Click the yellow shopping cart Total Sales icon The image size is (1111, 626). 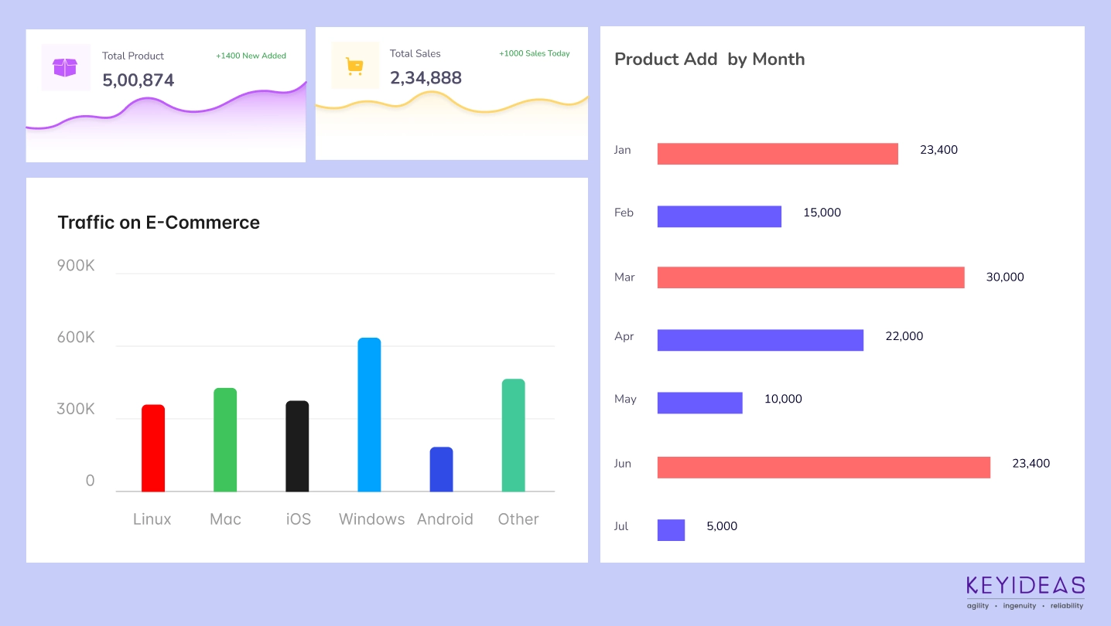coord(354,66)
